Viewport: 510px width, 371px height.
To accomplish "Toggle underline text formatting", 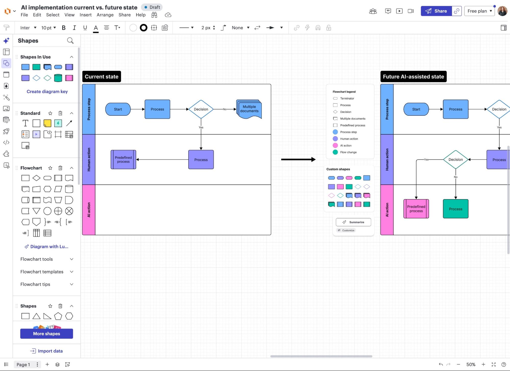I will pos(85,28).
